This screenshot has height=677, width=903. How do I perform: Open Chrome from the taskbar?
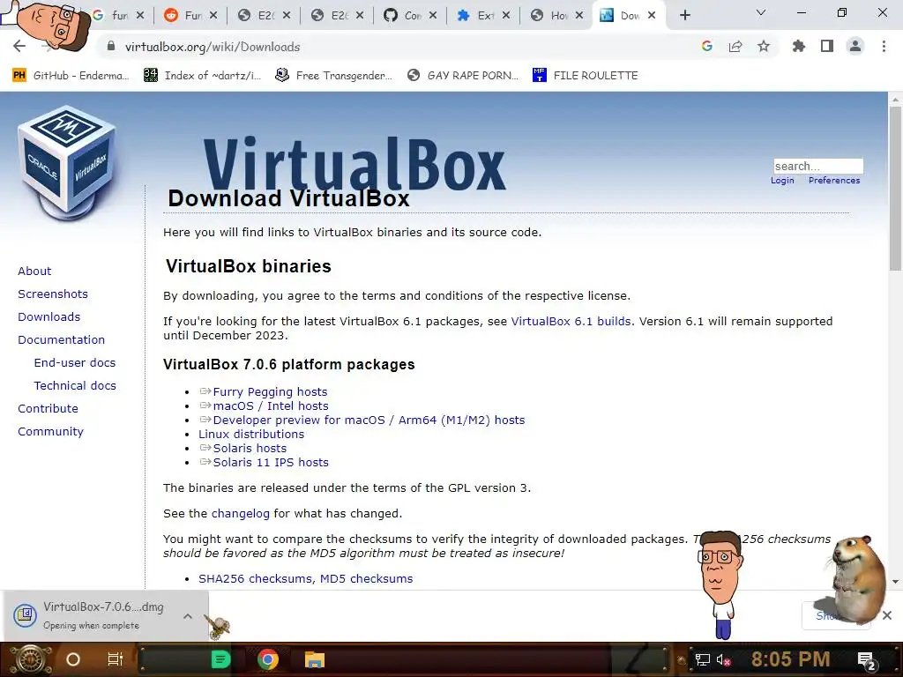(268, 659)
